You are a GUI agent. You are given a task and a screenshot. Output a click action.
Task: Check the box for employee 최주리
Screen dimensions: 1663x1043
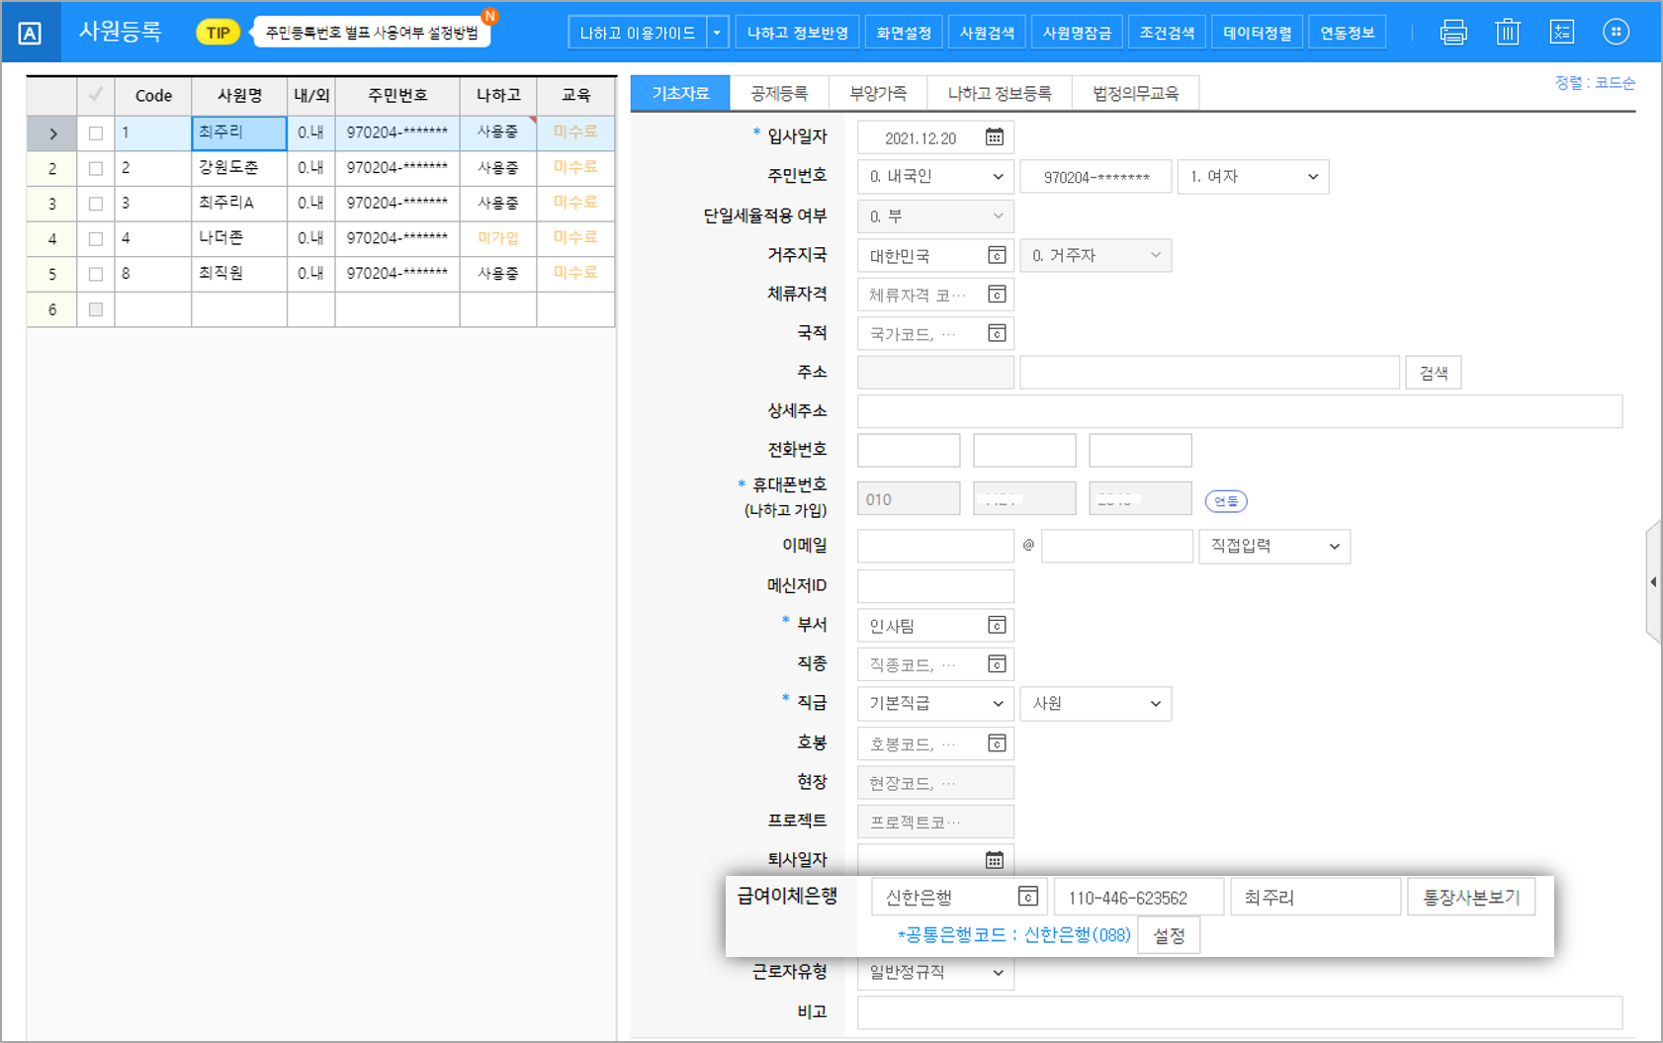point(96,133)
